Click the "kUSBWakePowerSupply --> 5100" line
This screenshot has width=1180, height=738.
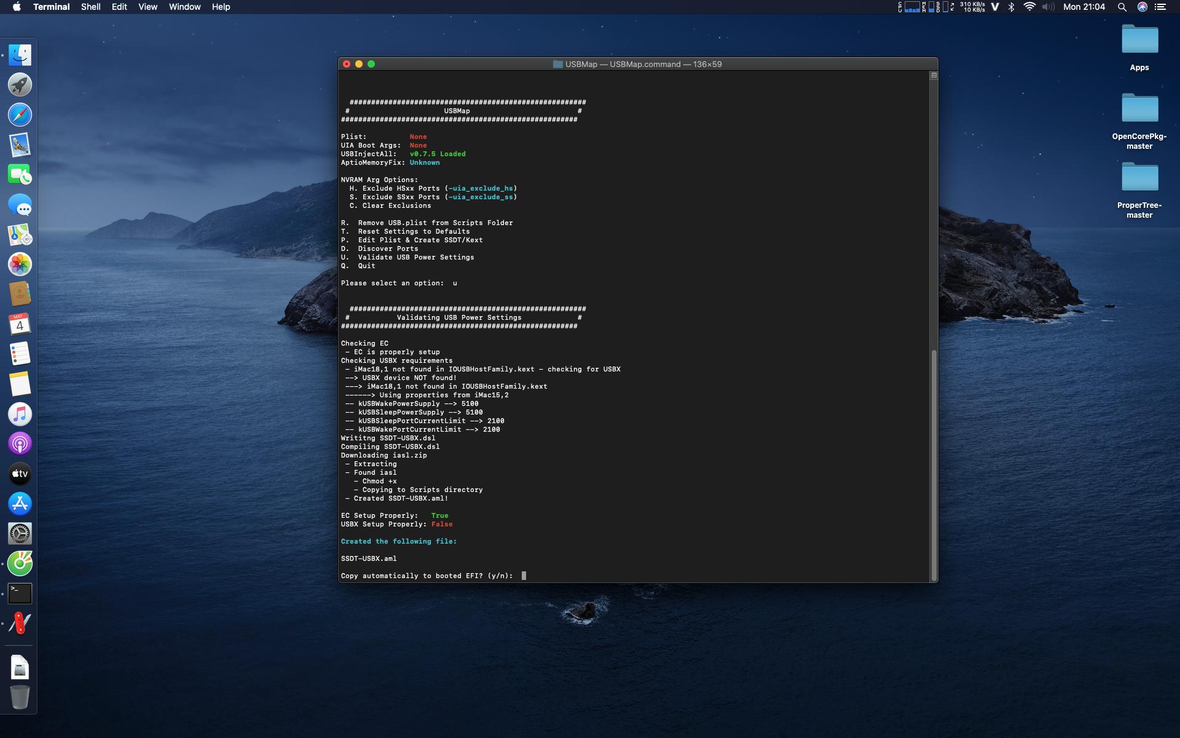tap(412, 403)
